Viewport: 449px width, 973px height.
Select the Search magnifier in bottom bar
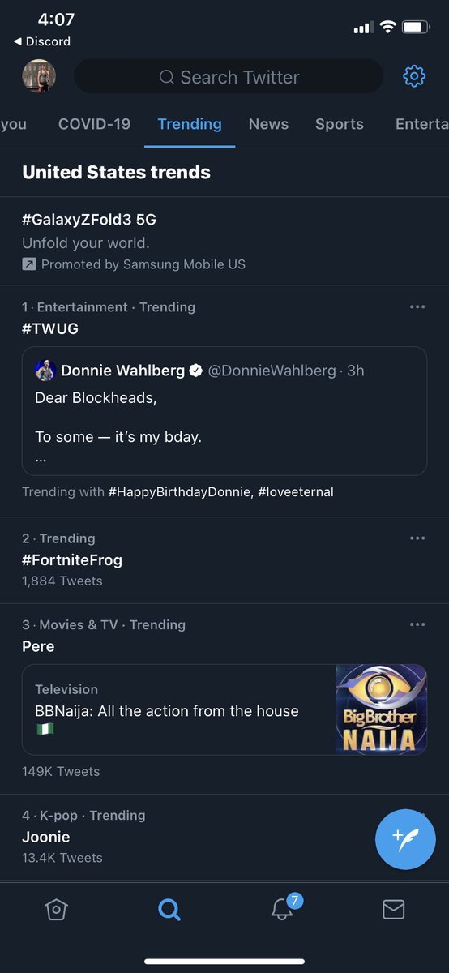pyautogui.click(x=169, y=910)
